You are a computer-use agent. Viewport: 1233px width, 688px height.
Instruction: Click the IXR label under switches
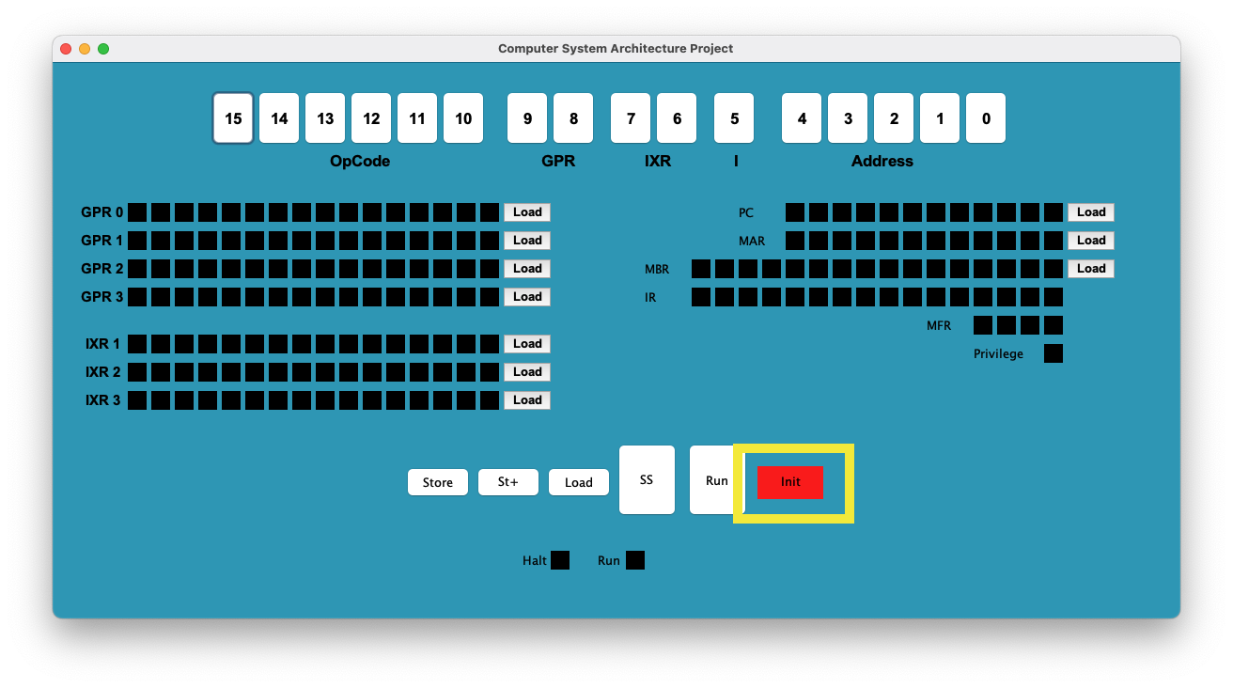point(658,162)
